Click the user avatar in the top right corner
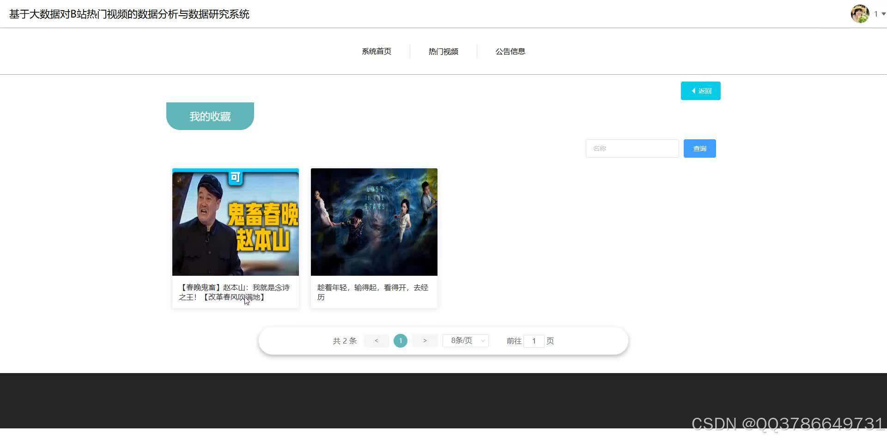The height and width of the screenshot is (439, 887). click(860, 14)
